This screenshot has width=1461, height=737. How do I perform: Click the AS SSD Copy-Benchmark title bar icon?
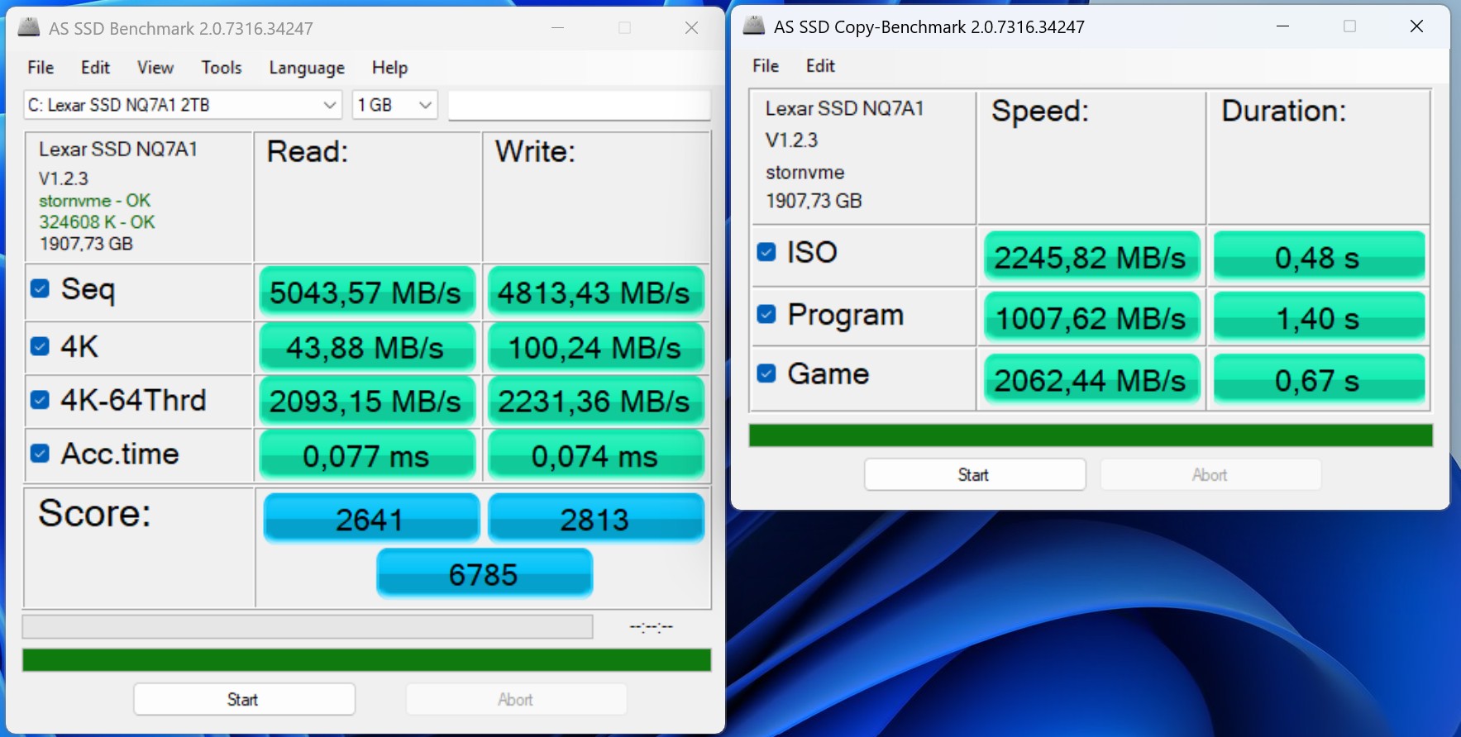(x=754, y=26)
